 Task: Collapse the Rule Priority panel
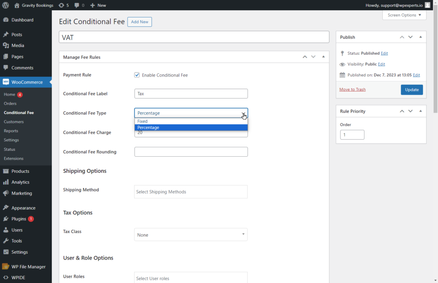tap(420, 111)
